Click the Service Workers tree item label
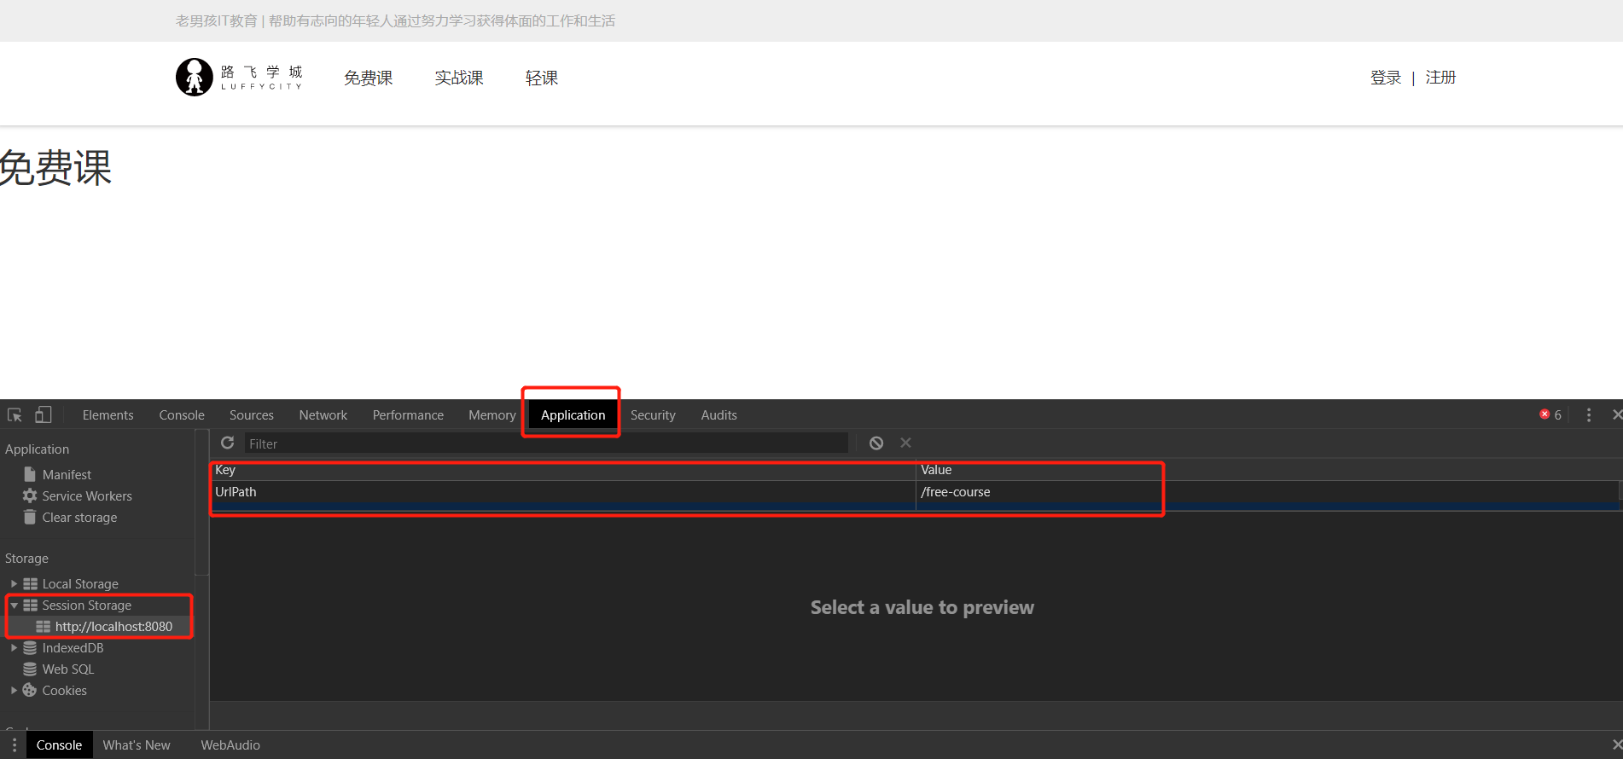The height and width of the screenshot is (759, 1623). (87, 495)
